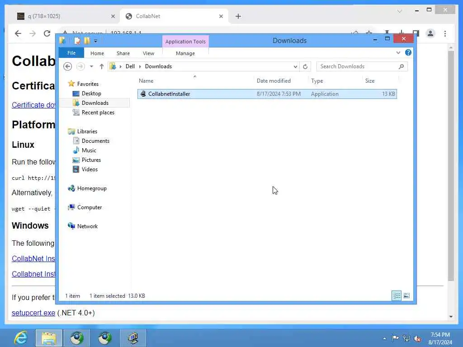Click the Properties quick access toolbar icon
This screenshot has height=347, width=463.
tap(77, 40)
